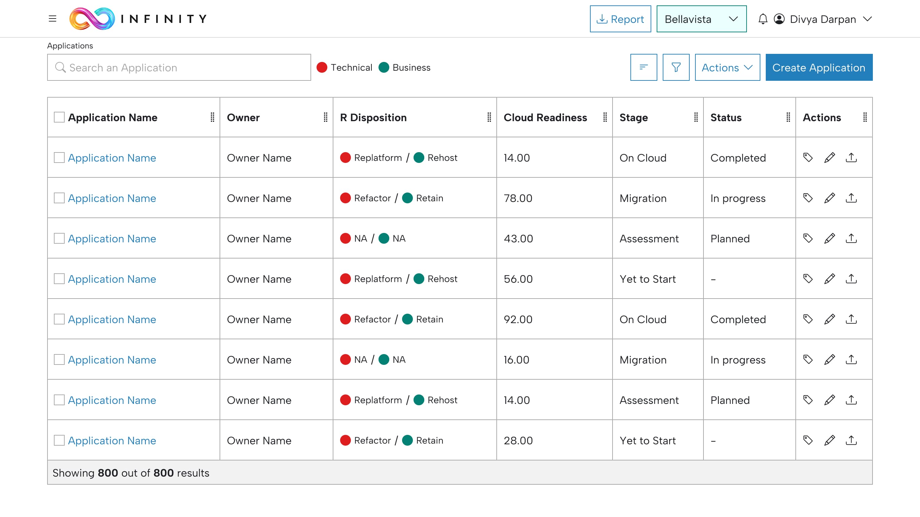Click the Create Application button

(819, 67)
